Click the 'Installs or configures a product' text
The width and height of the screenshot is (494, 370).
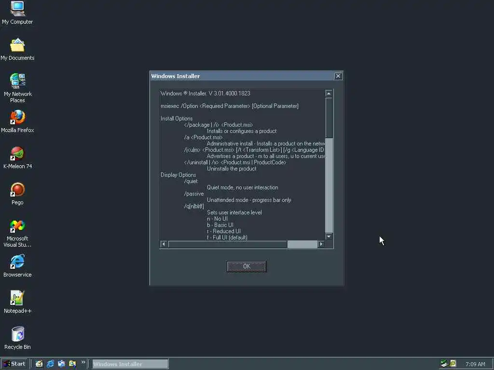tap(242, 131)
